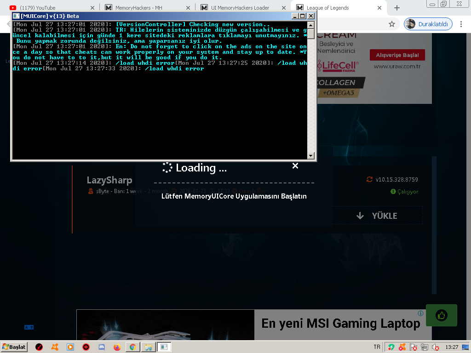Screen dimensions: 471x353
Task: Click the Show desktop tray icon
Action: [x=465, y=347]
